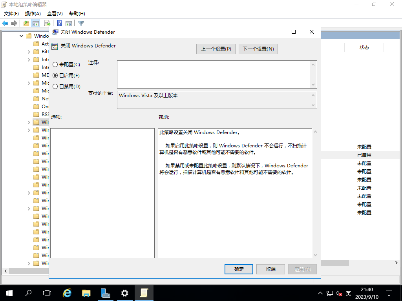This screenshot has height=301, width=402.
Task: Click the Group Policy Editor taskbar icon
Action: 144,293
